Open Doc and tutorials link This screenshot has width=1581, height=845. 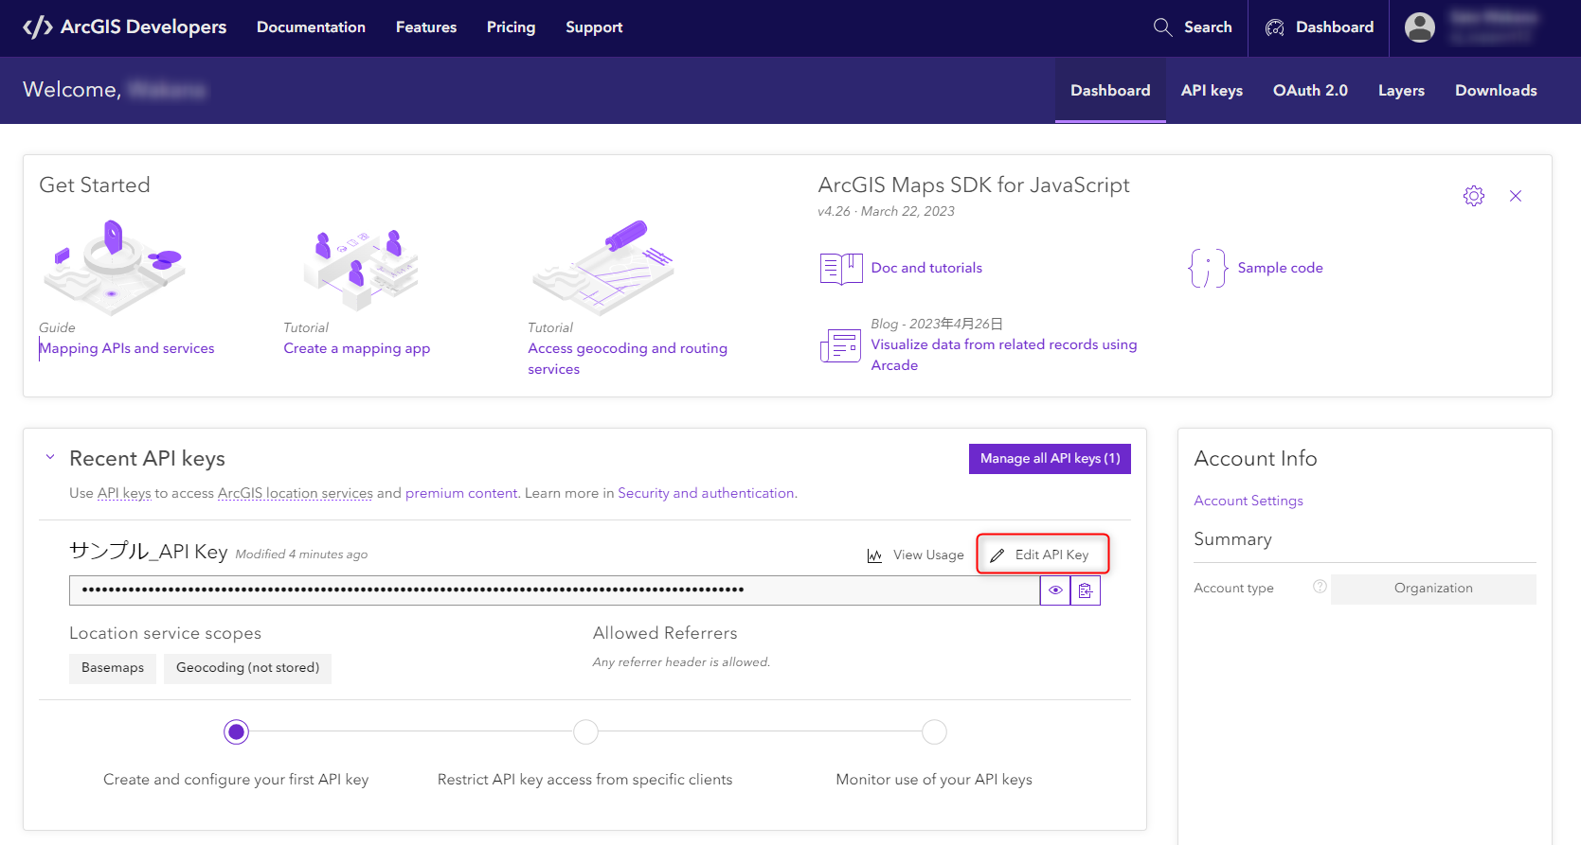[926, 268]
